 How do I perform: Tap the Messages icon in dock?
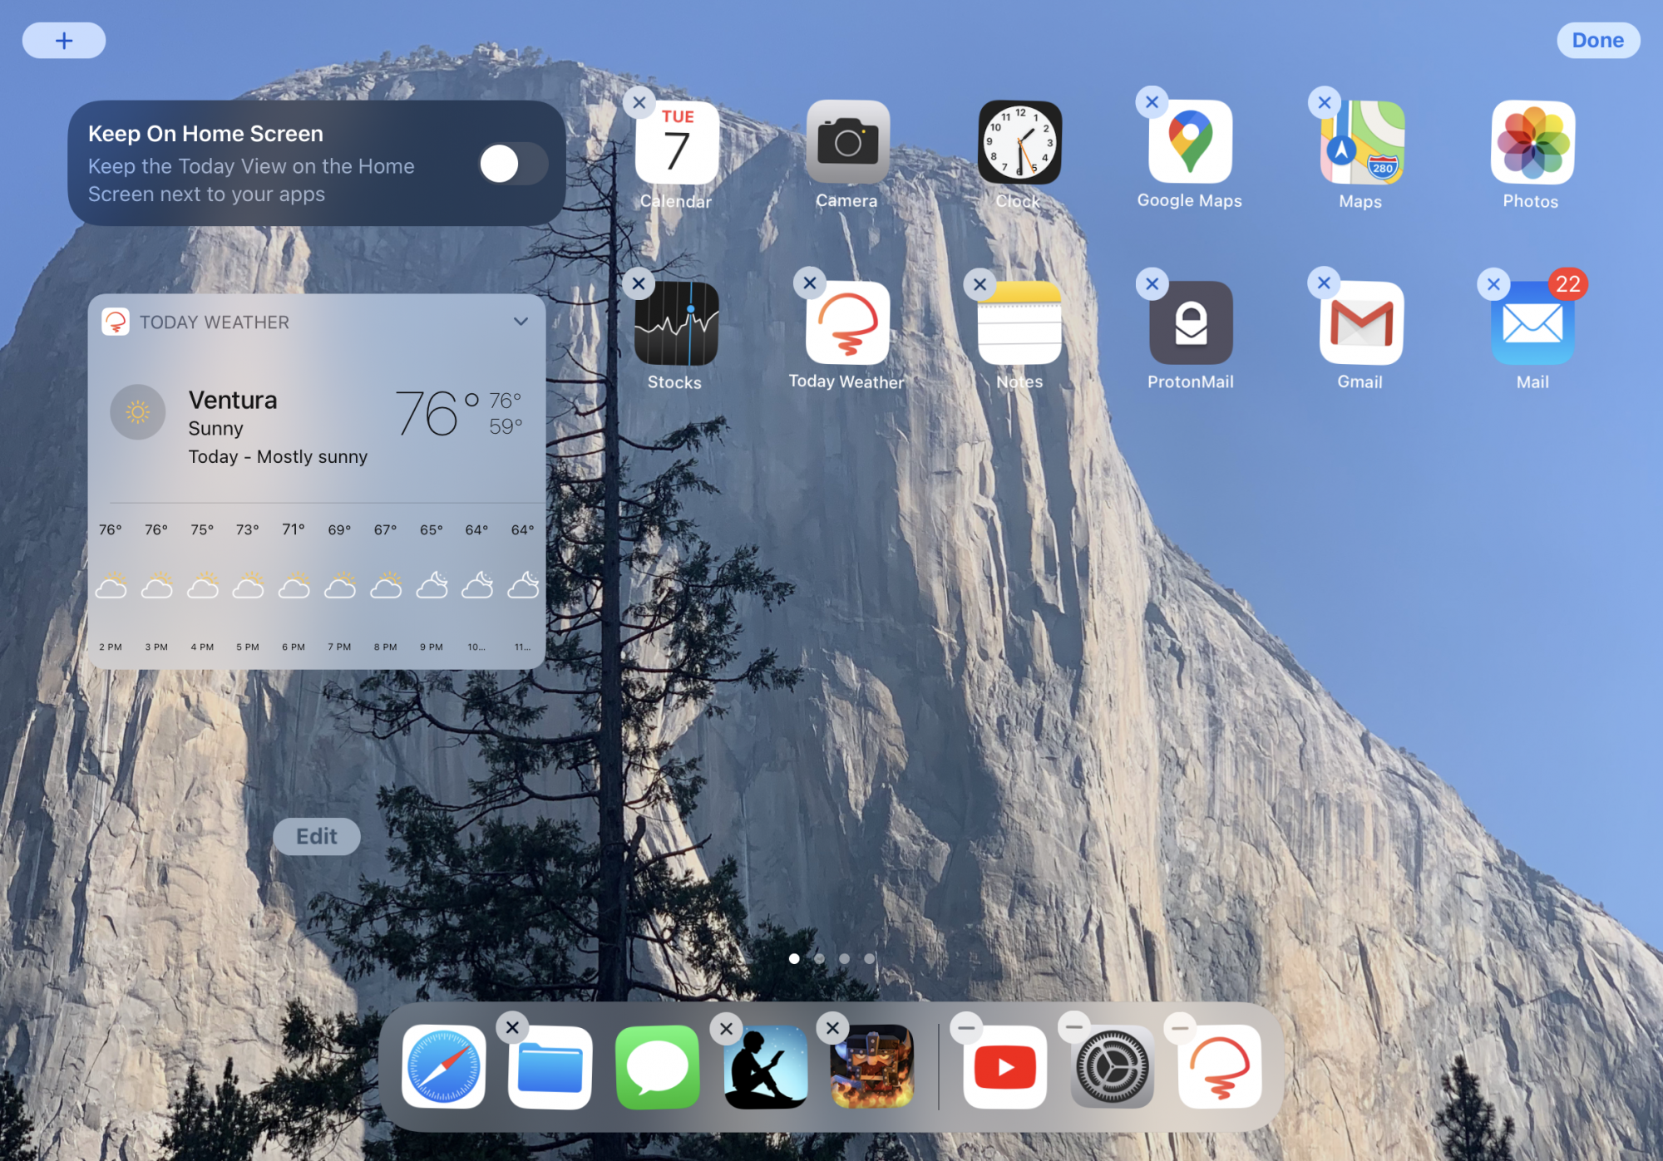click(x=658, y=1067)
